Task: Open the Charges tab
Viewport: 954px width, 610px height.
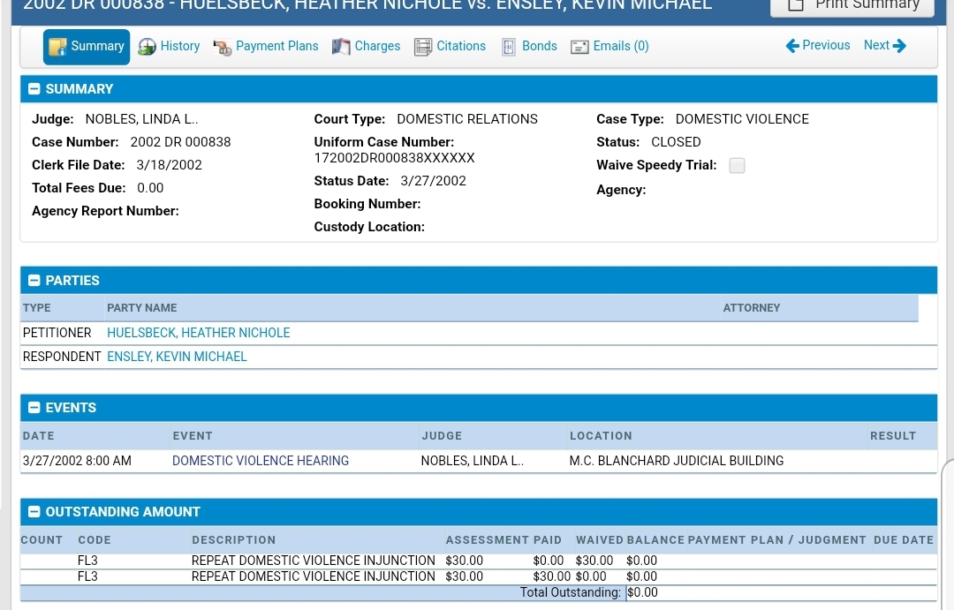Action: click(367, 46)
